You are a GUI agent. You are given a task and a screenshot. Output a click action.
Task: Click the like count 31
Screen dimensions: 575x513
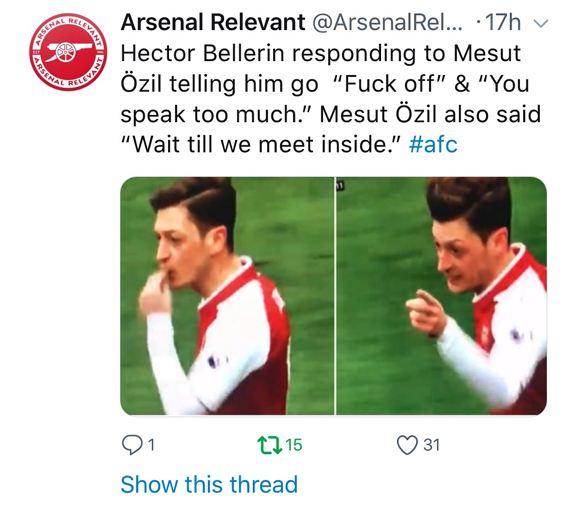[x=431, y=445]
